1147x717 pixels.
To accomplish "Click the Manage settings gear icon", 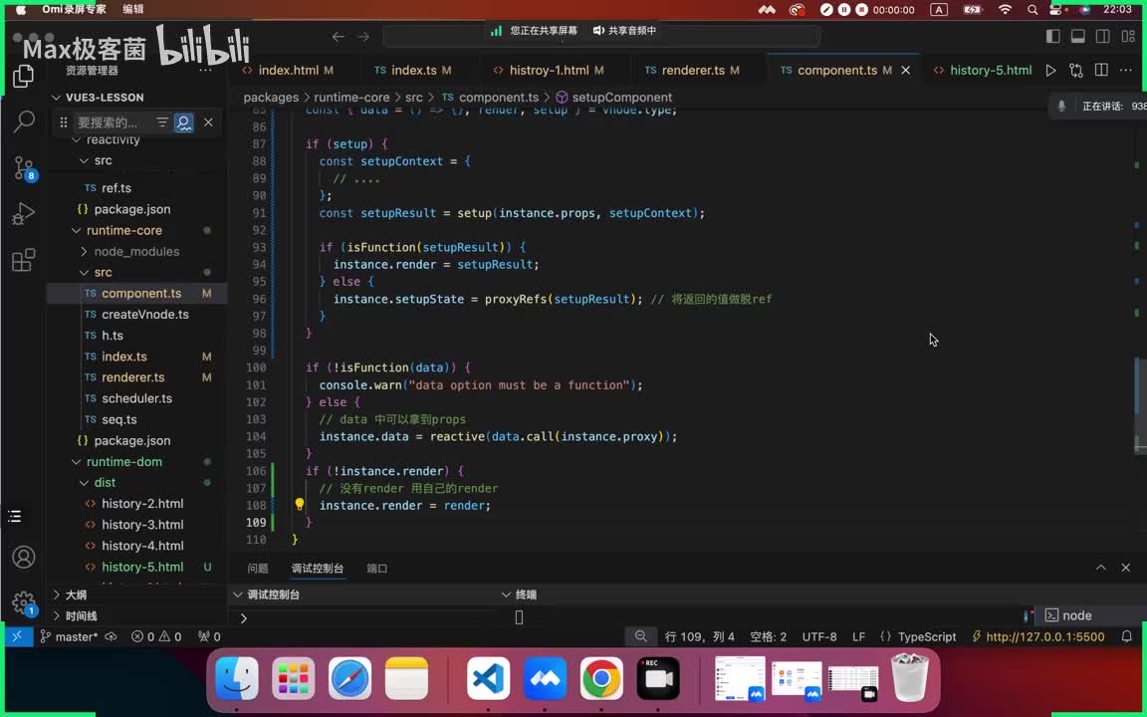I will pos(23,602).
